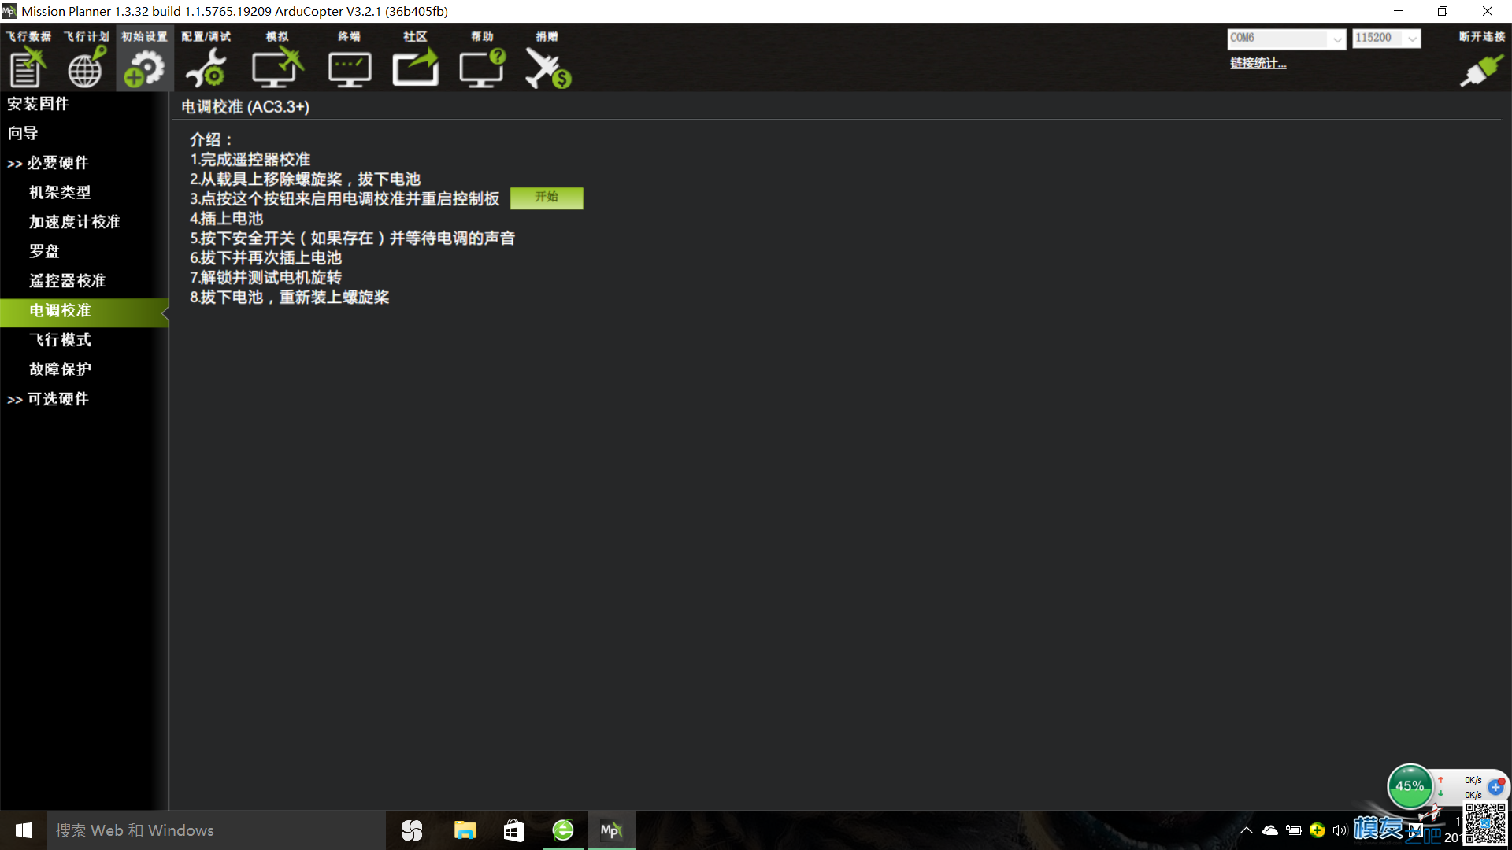
Task: Click the OneDrive cloud tray icon
Action: [x=1269, y=830]
